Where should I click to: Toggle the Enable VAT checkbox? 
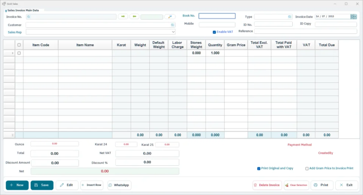point(214,32)
